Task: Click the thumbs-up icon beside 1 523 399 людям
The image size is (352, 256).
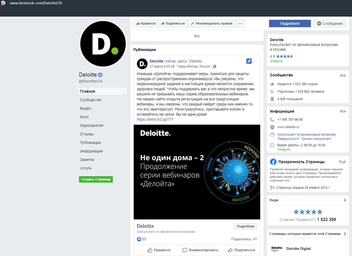Action: (272, 84)
